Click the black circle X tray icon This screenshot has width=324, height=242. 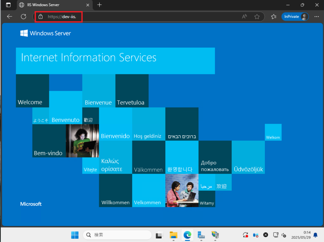click(266, 235)
